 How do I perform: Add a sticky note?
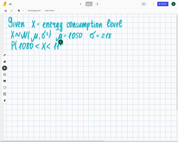click(x=4, y=75)
